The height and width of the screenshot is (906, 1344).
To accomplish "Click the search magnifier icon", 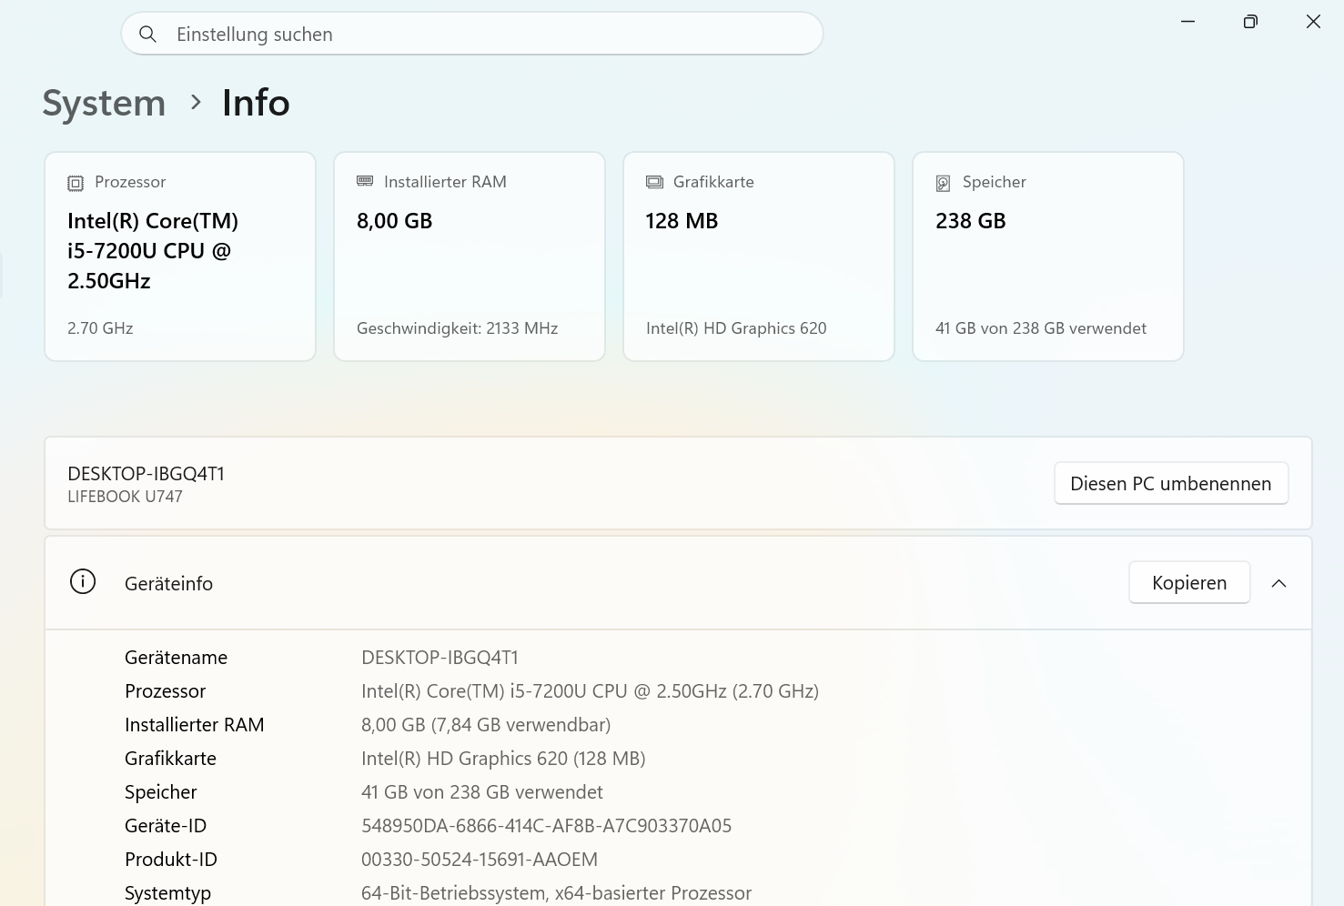I will coord(147,35).
